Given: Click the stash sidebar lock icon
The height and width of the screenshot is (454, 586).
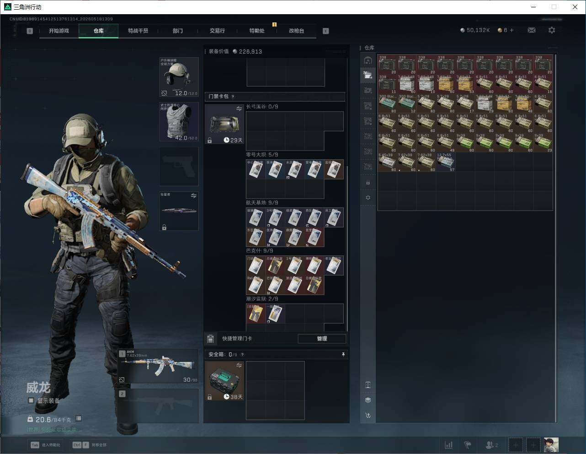Looking at the screenshot, I should click(368, 183).
